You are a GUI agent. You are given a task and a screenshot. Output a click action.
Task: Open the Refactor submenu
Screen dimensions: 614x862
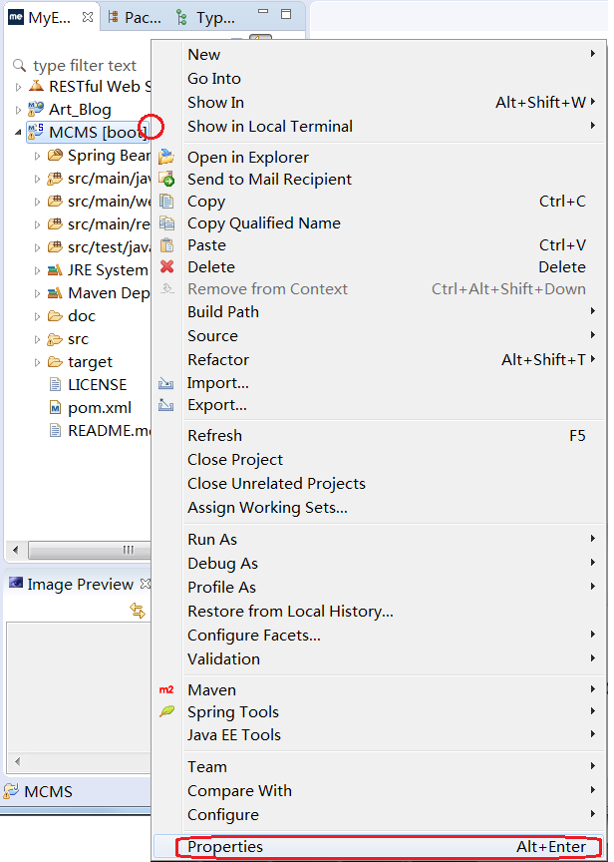(379, 359)
